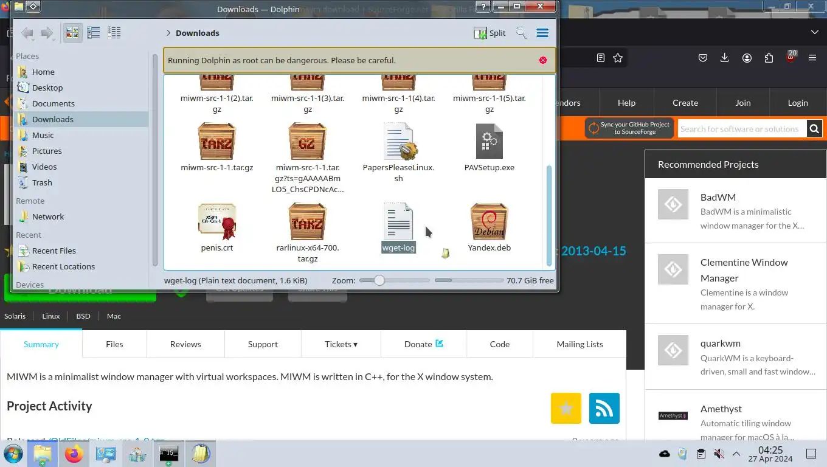The width and height of the screenshot is (827, 467).
Task: Open Create on SourceForge header
Action: (685, 103)
